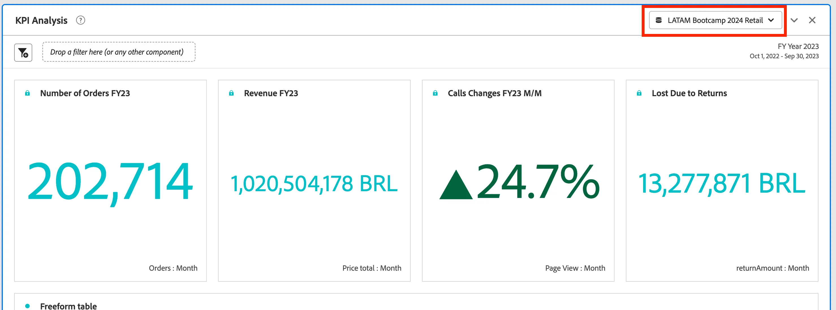Open the LATAM Bootcamp 2024 Retail dropdown
Image resolution: width=836 pixels, height=310 pixels.
(715, 20)
